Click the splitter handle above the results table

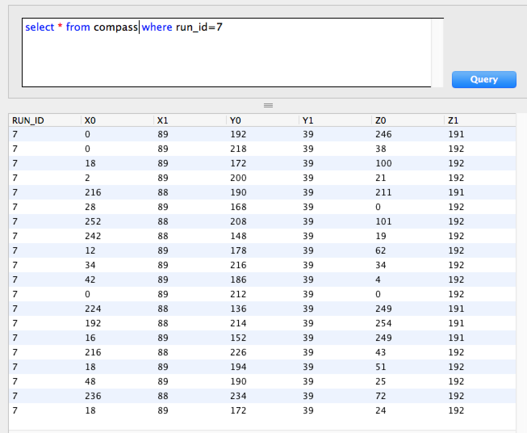click(x=268, y=105)
